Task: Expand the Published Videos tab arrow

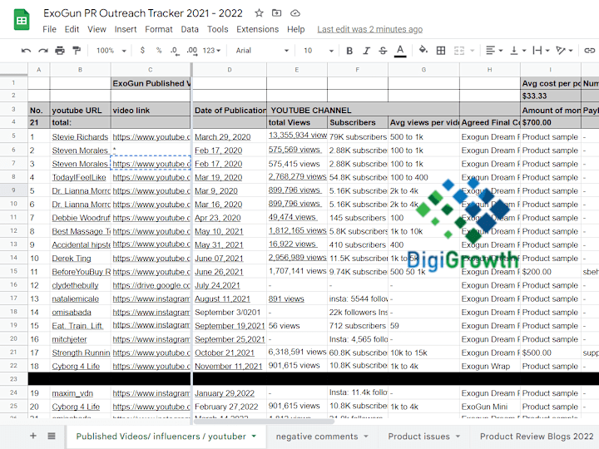Action: 254,436
